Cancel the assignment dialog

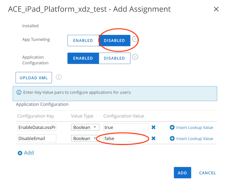pos(207,173)
